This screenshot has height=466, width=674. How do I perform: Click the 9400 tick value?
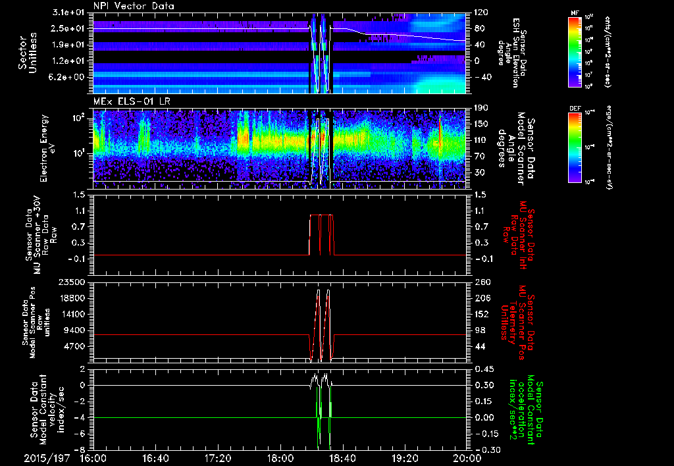[x=74, y=330]
